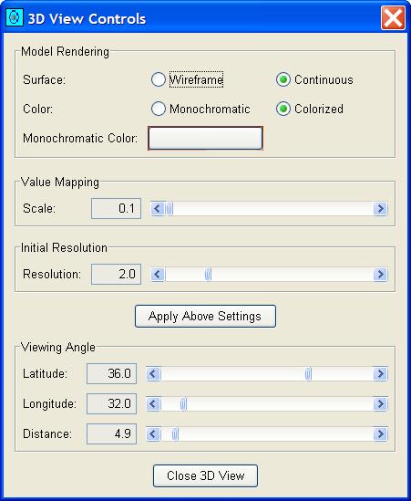Choose the Colorized color option
Viewport: 411px width, 501px height.
coord(283,109)
